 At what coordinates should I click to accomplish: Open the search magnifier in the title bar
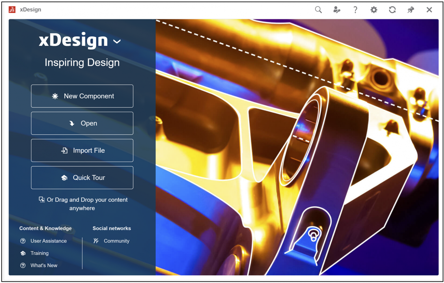point(318,10)
